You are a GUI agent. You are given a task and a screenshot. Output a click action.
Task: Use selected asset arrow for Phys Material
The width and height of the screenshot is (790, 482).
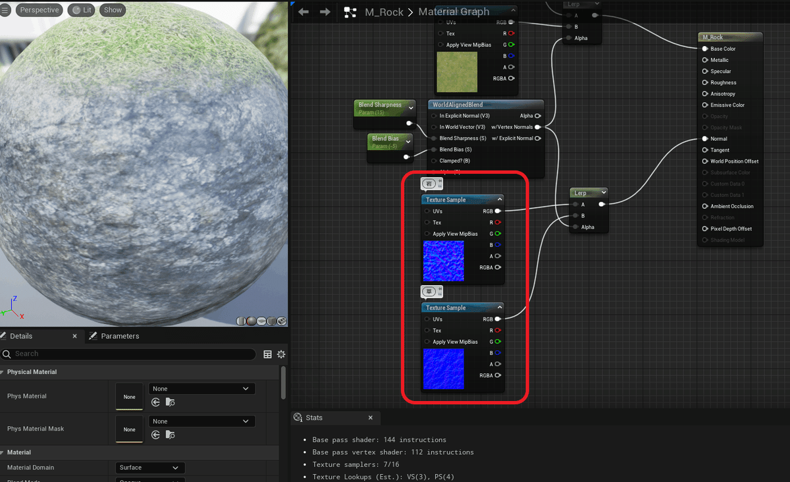click(x=156, y=402)
